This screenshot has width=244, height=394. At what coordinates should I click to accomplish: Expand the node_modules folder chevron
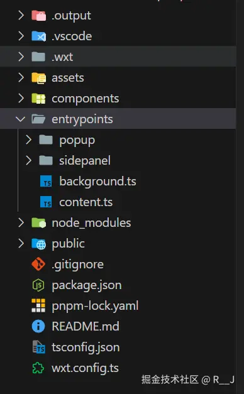point(21,222)
